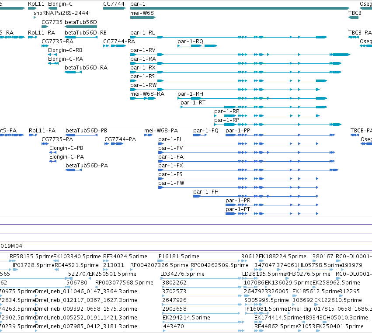
Task: Click the RpL11 gene label
Action: tap(36, 4)
